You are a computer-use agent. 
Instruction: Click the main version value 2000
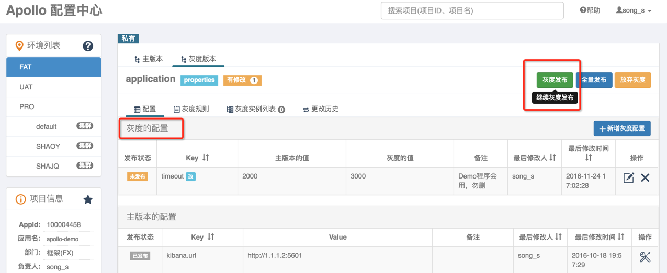pyautogui.click(x=250, y=176)
